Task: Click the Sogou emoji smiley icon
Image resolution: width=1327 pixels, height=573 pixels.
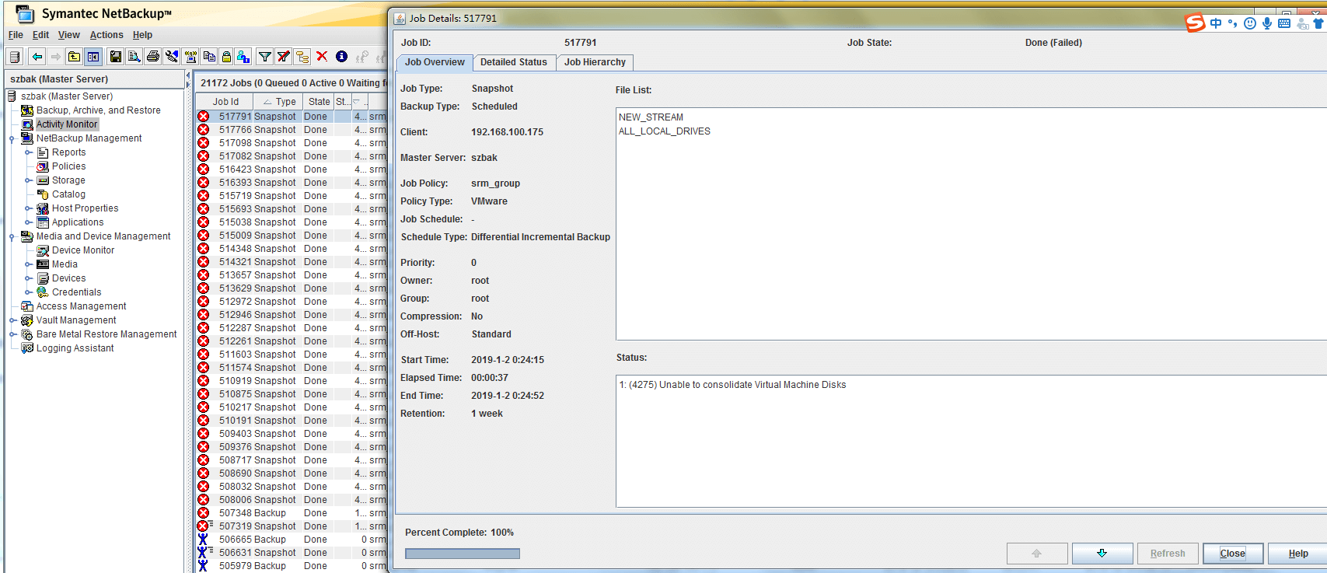Action: [x=1250, y=23]
